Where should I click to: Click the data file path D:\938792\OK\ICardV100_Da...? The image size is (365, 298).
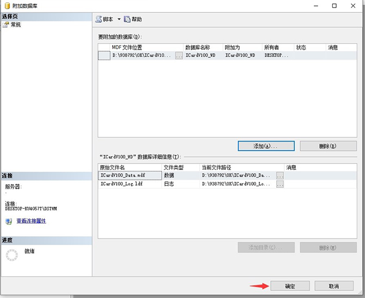pyautogui.click(x=236, y=175)
